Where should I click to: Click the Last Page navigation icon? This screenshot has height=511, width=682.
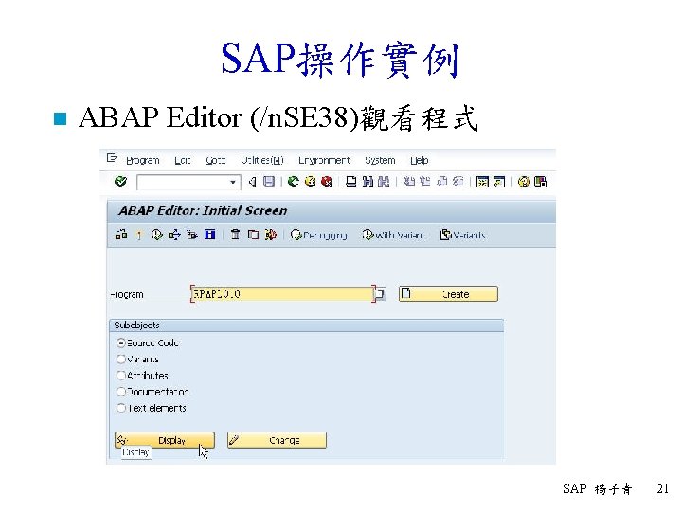click(x=458, y=182)
